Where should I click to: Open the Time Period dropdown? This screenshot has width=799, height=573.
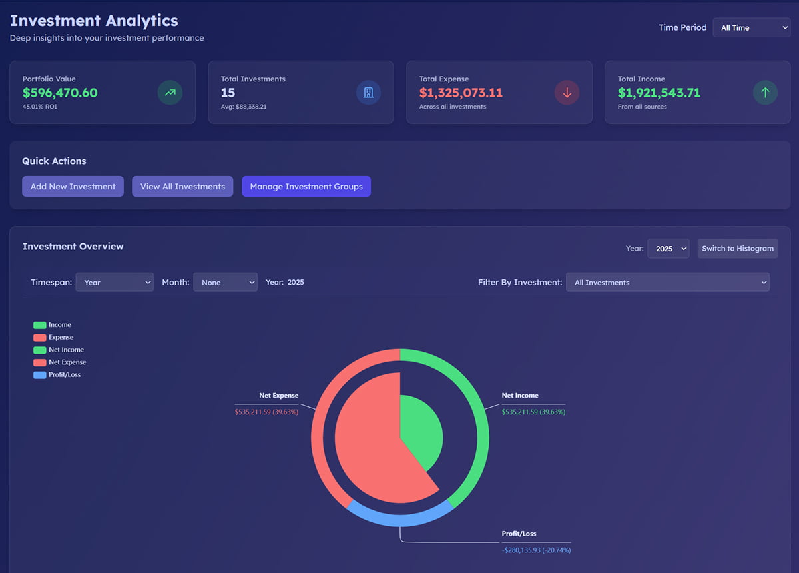tap(751, 27)
